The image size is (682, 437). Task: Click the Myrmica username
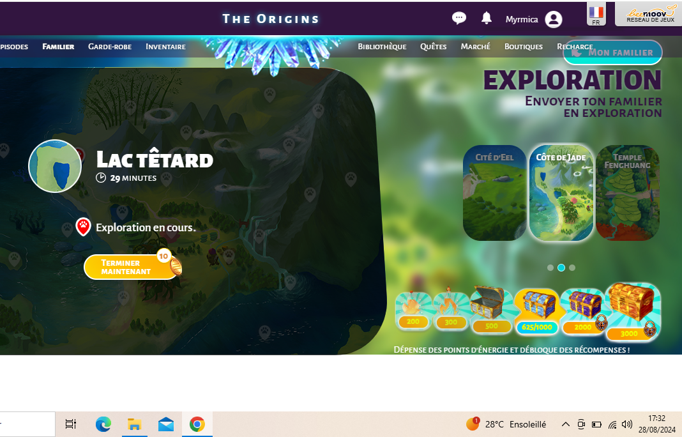click(x=522, y=20)
